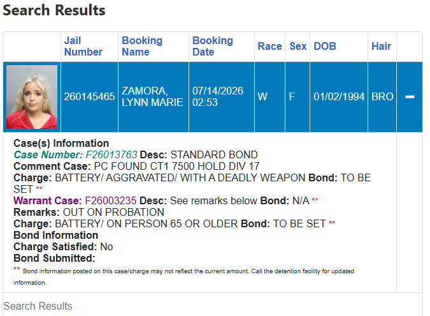Open warrant case F26003235

pyautogui.click(x=110, y=200)
